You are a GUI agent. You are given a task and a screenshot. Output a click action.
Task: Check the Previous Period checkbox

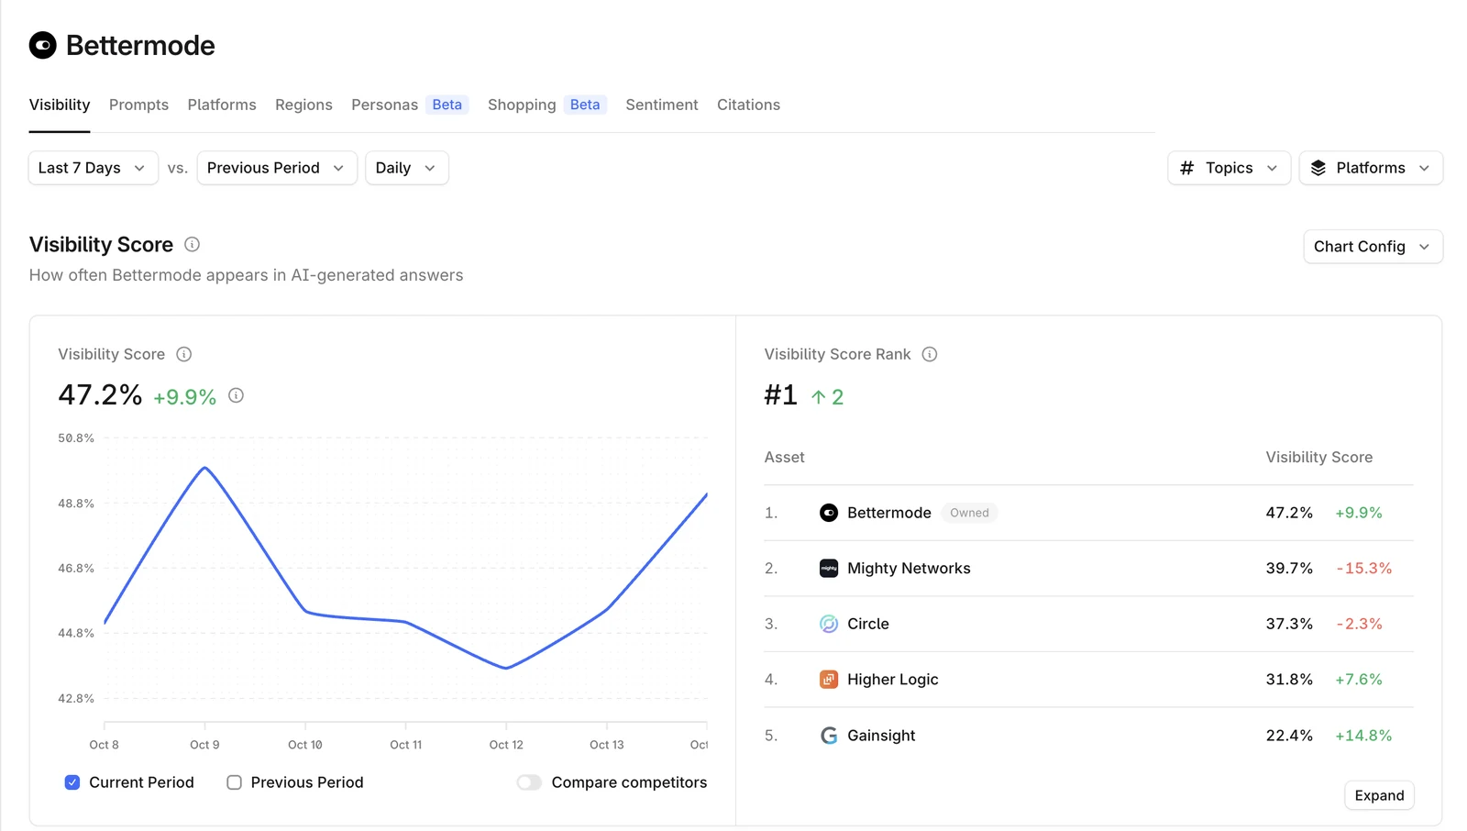coord(235,782)
